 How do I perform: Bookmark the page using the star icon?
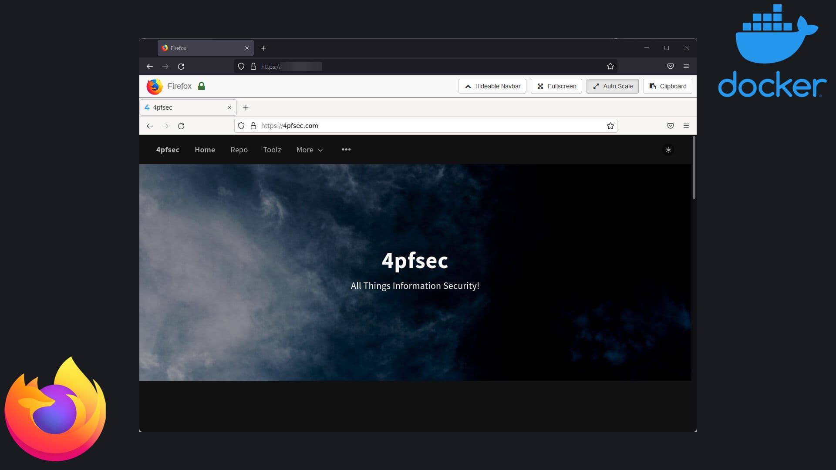click(x=610, y=126)
